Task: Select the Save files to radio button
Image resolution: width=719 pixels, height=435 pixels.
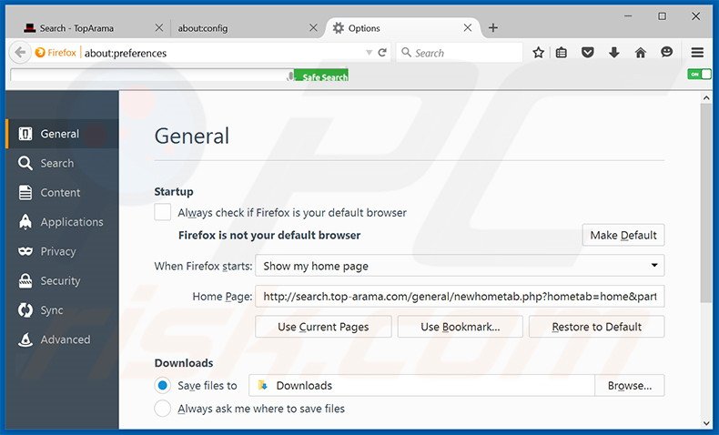Action: coord(162,386)
